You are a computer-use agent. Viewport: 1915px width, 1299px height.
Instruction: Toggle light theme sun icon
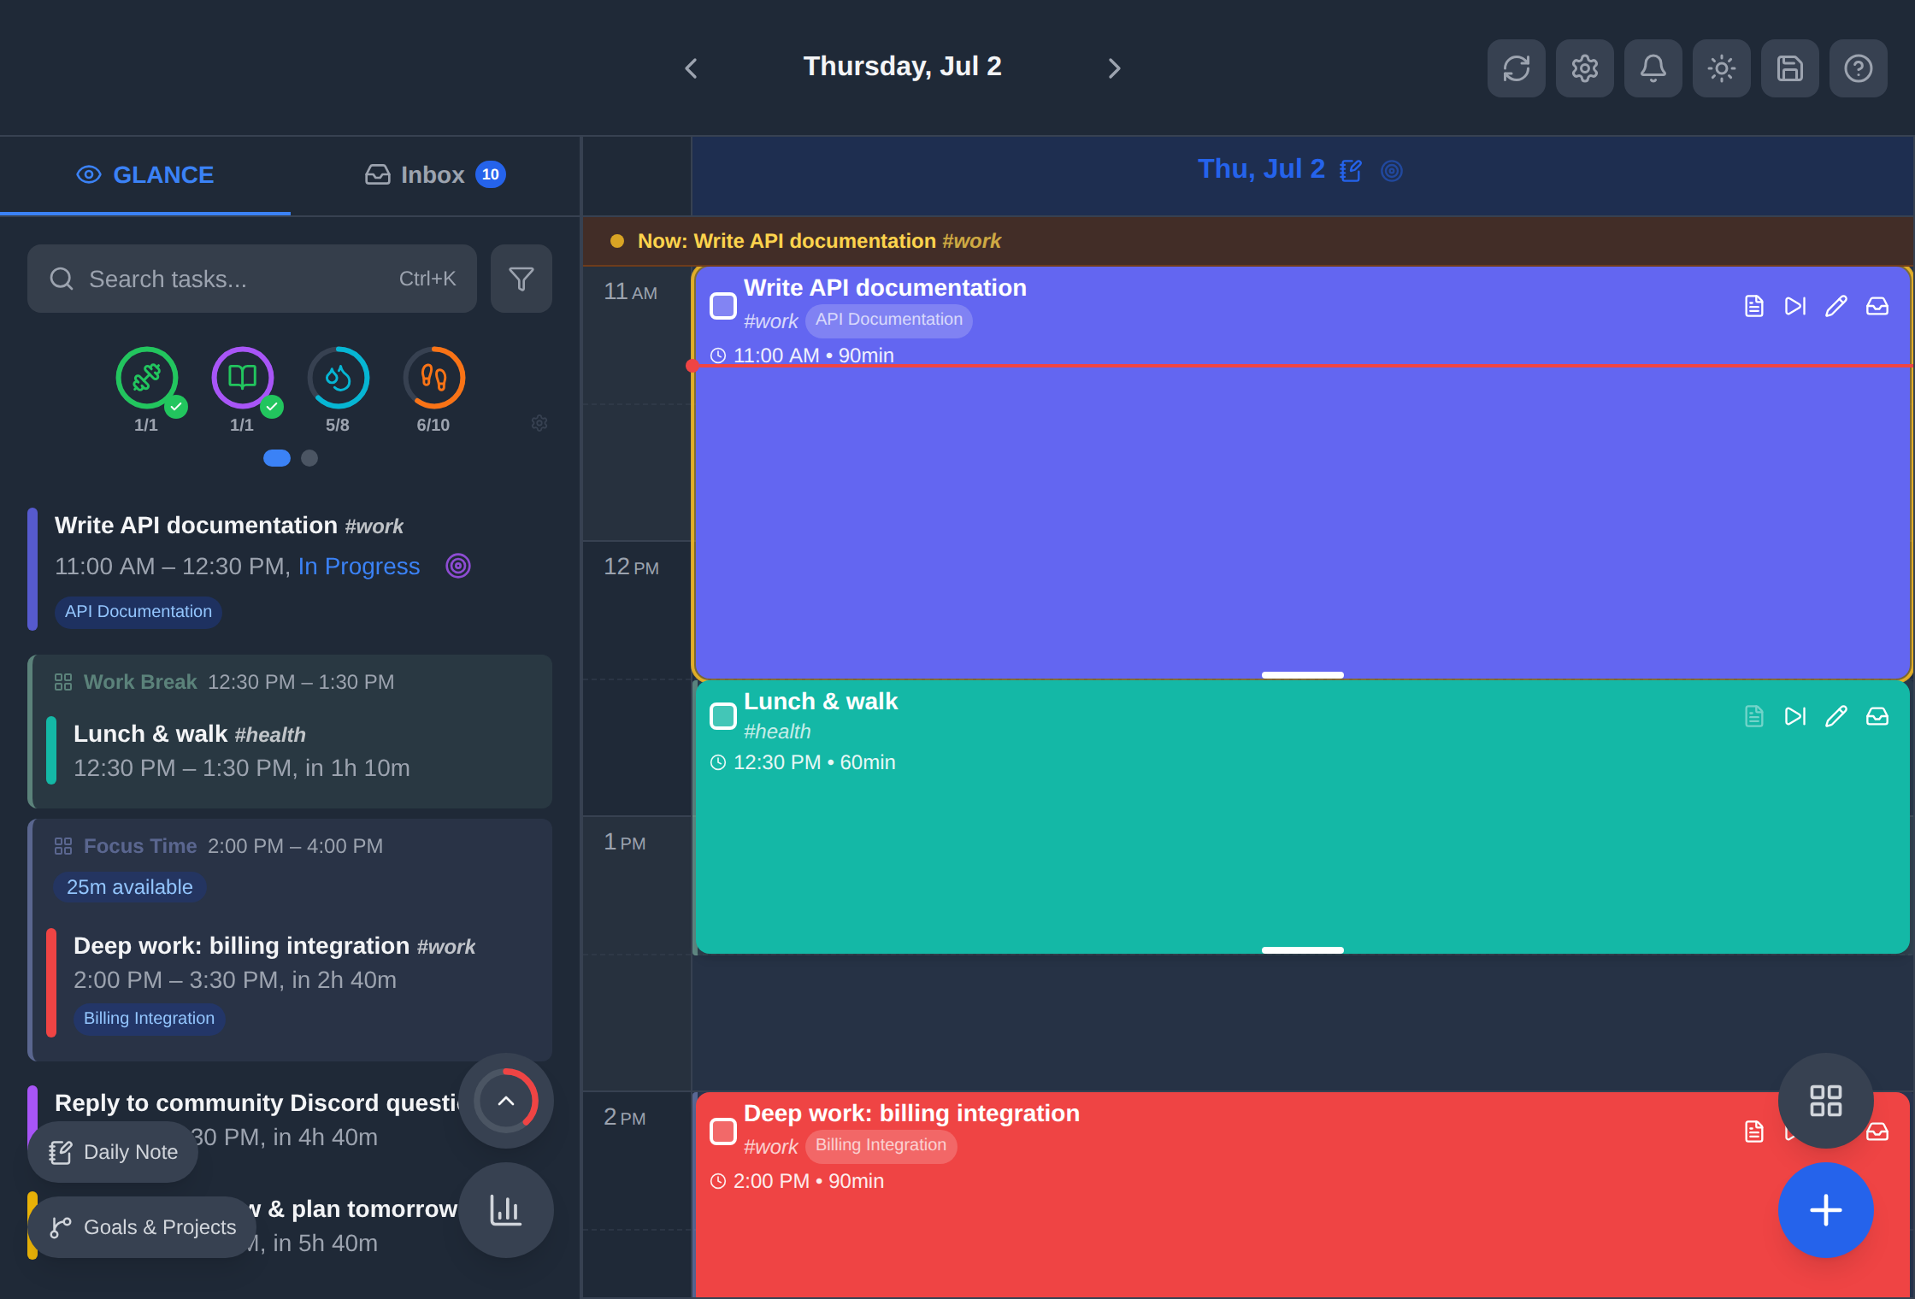[x=1721, y=68]
